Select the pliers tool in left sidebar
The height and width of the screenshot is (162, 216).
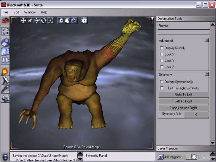[x=5, y=98]
